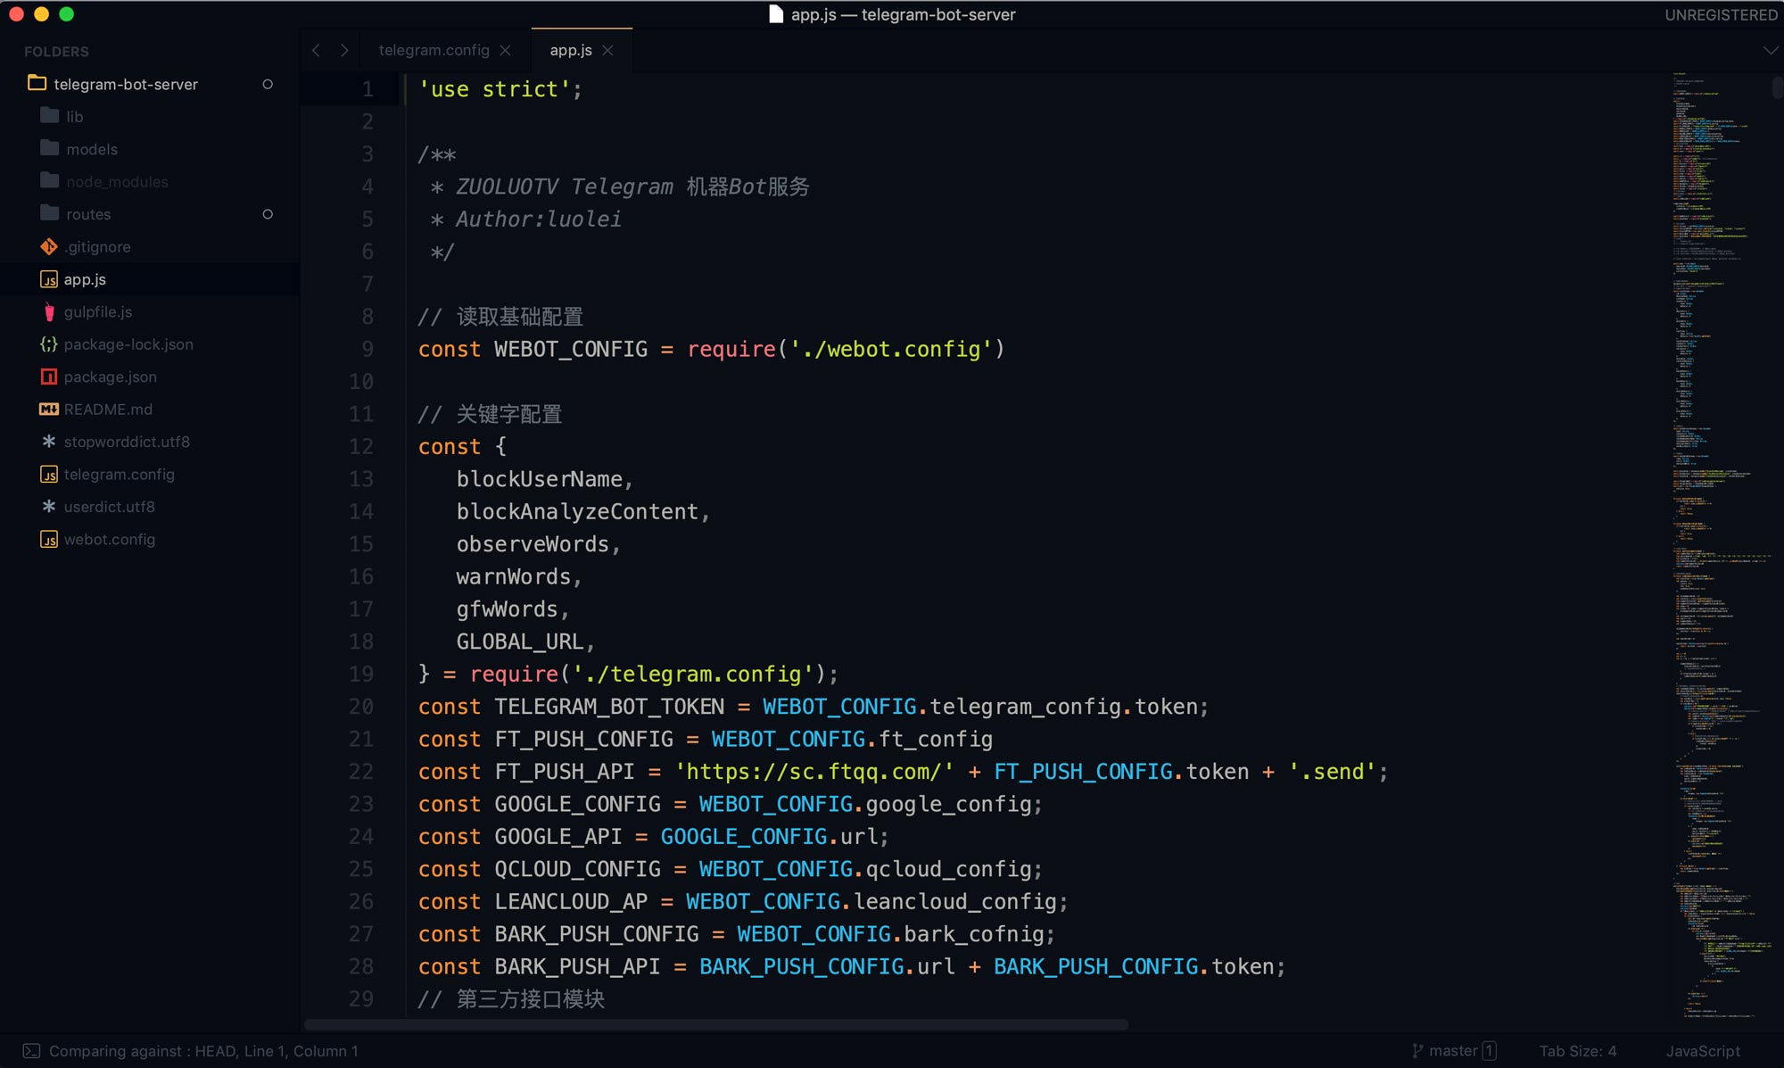Close the telegram.config tab
The image size is (1784, 1068).
pos(506,51)
